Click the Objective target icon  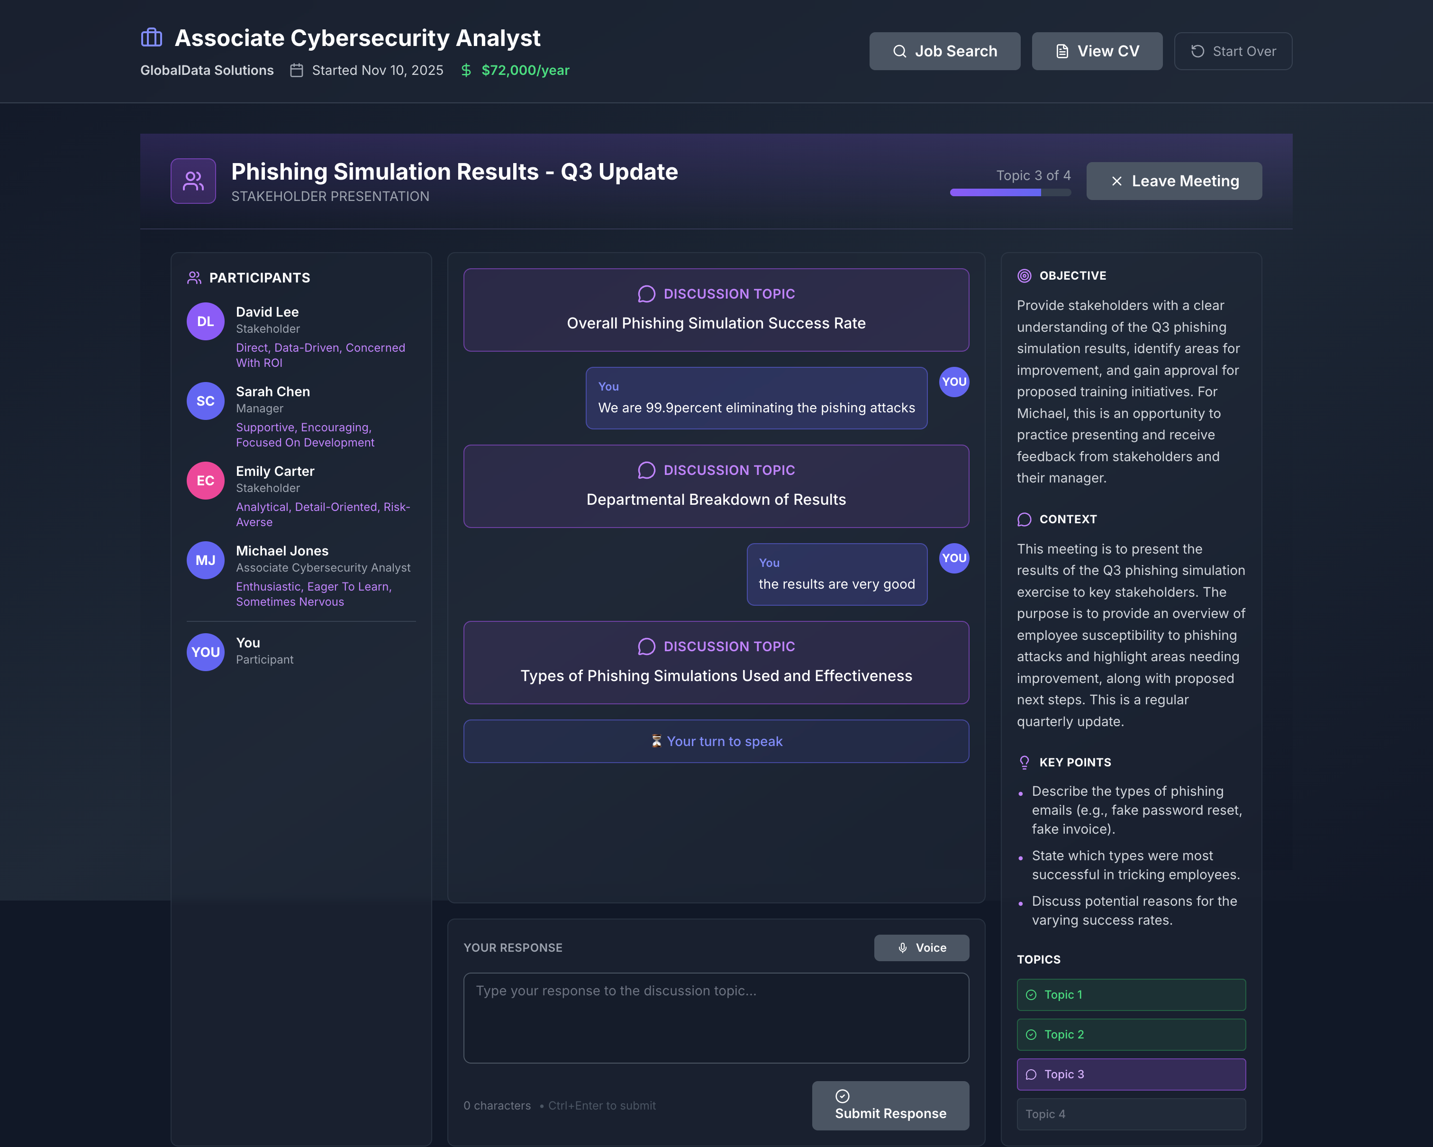pyautogui.click(x=1024, y=276)
